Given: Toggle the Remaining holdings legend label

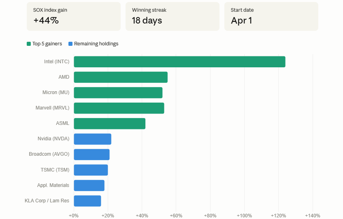Looking at the screenshot, I should coord(96,44).
